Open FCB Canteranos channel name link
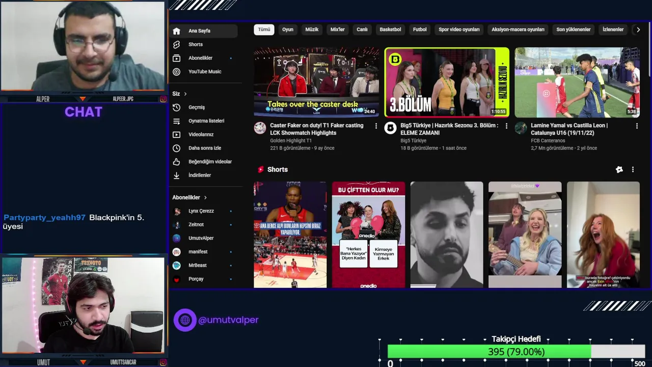The width and height of the screenshot is (652, 367). tap(548, 141)
